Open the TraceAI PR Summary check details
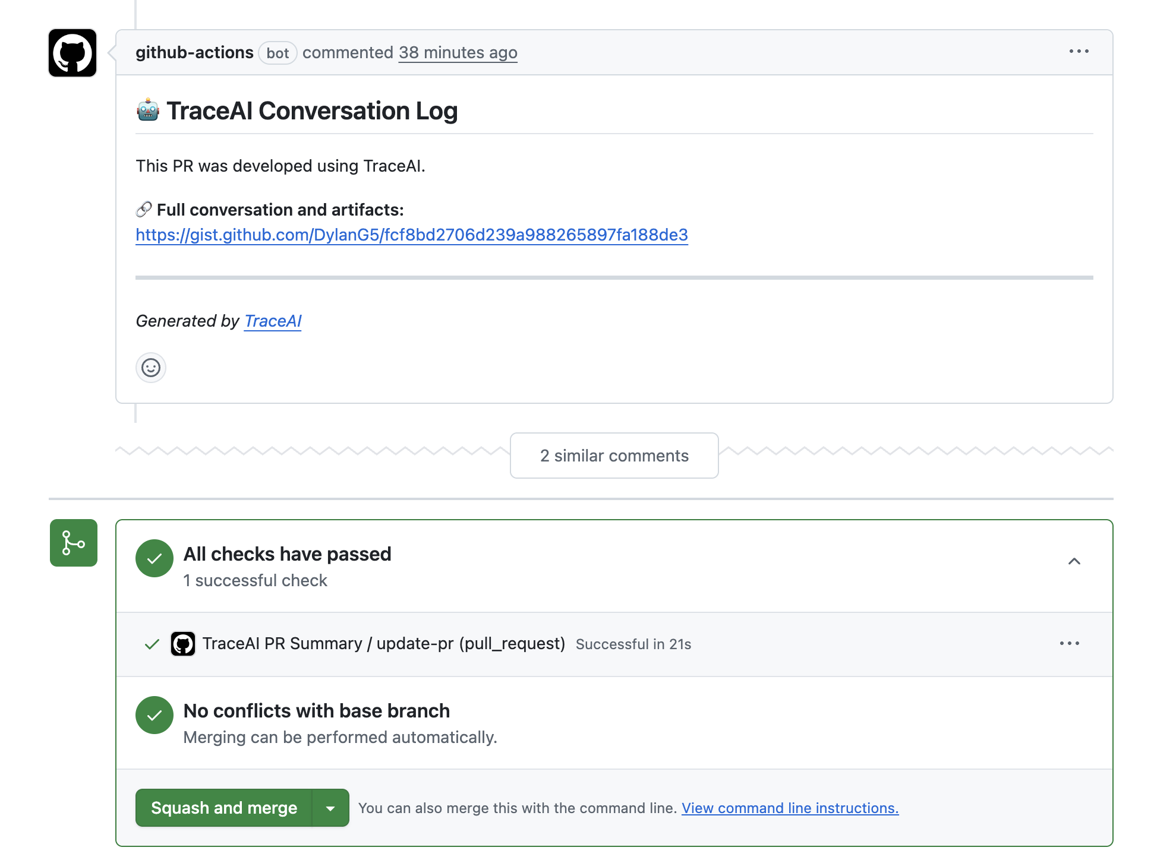This screenshot has width=1154, height=860. pyautogui.click(x=383, y=644)
